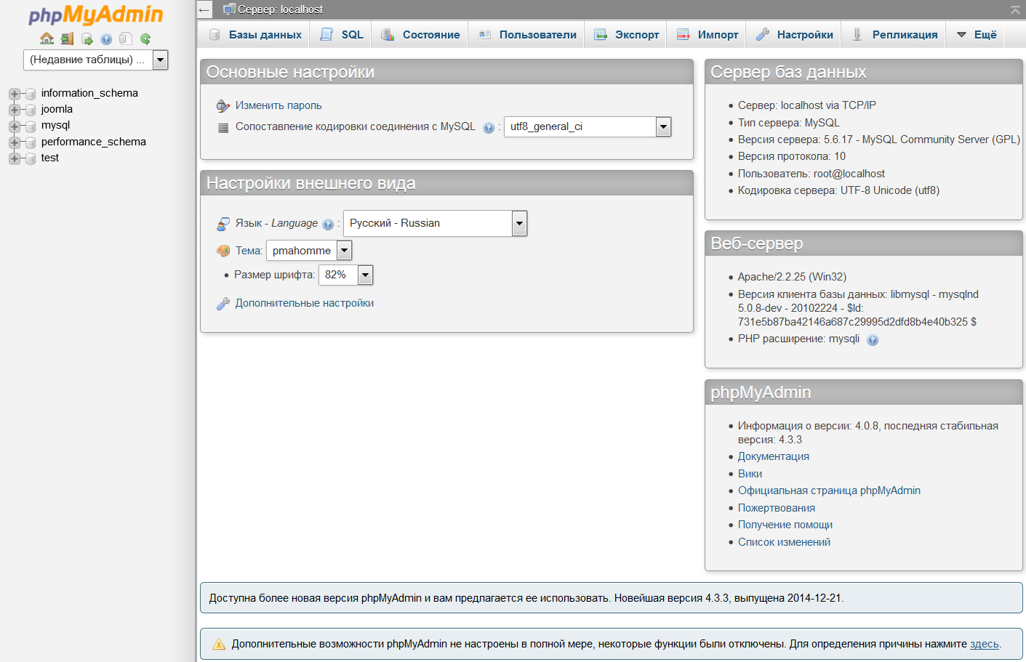
Task: Expand the test database tree
Action: click(15, 158)
